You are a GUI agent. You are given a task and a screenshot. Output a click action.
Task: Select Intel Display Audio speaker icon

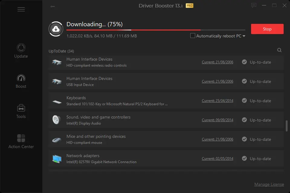click(56, 120)
